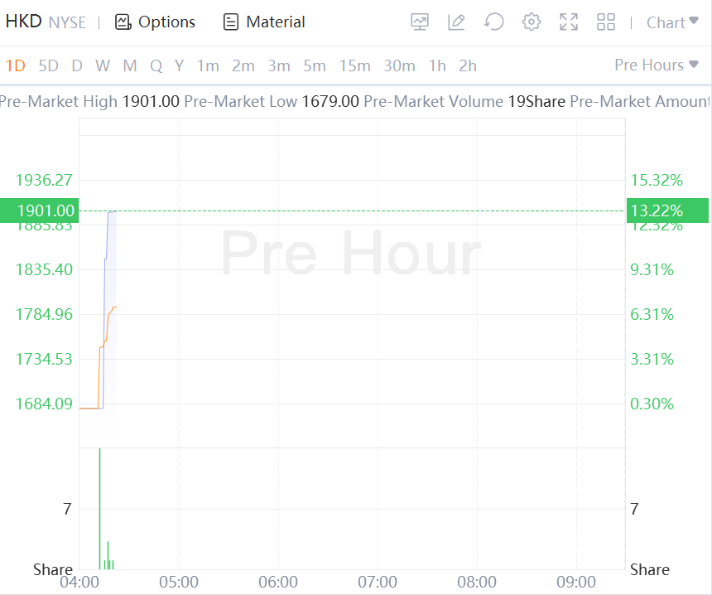Expand chart to fullscreen
This screenshot has height=595, width=712.
(569, 22)
